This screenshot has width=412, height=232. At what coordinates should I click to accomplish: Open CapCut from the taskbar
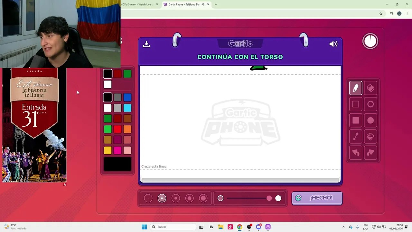point(211,227)
